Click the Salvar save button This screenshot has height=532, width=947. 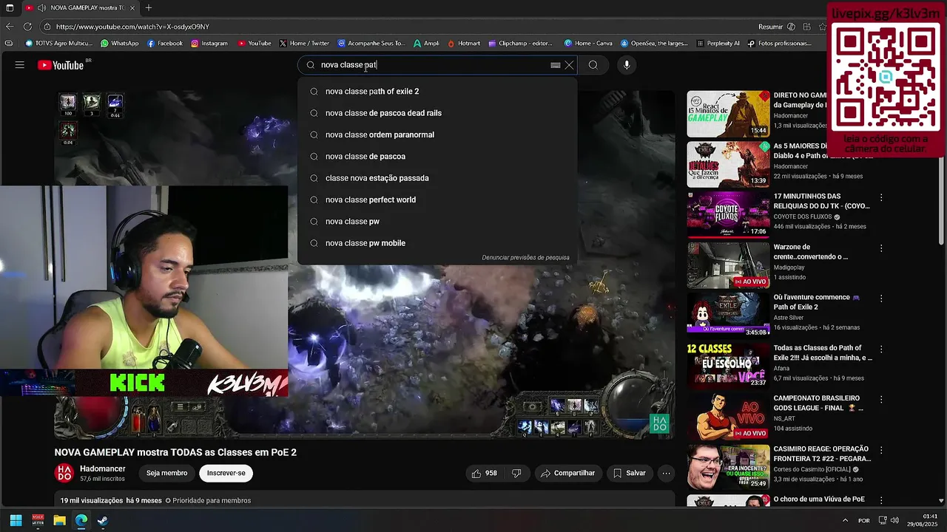(x=629, y=473)
